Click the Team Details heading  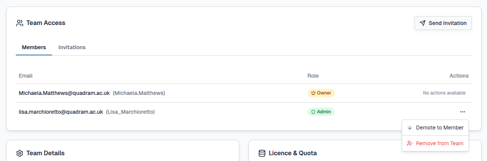point(46,153)
